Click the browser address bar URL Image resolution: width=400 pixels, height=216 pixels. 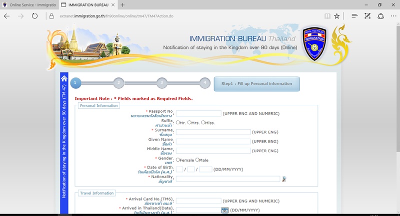pos(116,16)
